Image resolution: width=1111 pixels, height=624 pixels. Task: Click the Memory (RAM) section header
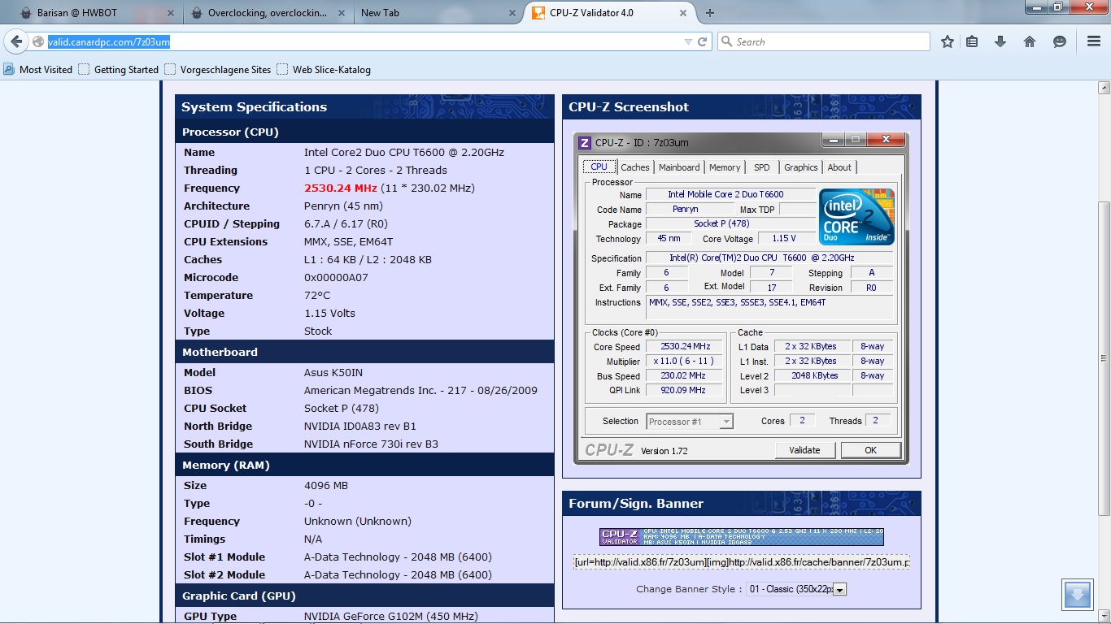click(364, 465)
